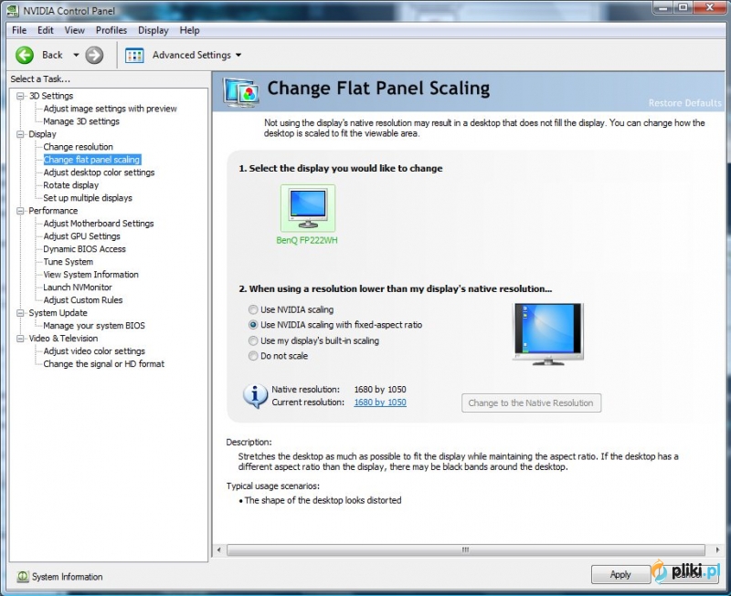Click the scaling preview monitor image
The height and width of the screenshot is (596, 731).
point(547,333)
